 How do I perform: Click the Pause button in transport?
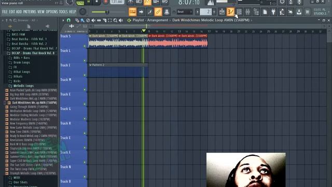coord(89,2)
